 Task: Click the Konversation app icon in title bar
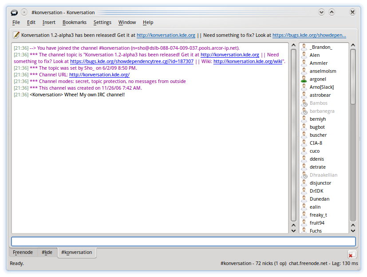pos(14,12)
